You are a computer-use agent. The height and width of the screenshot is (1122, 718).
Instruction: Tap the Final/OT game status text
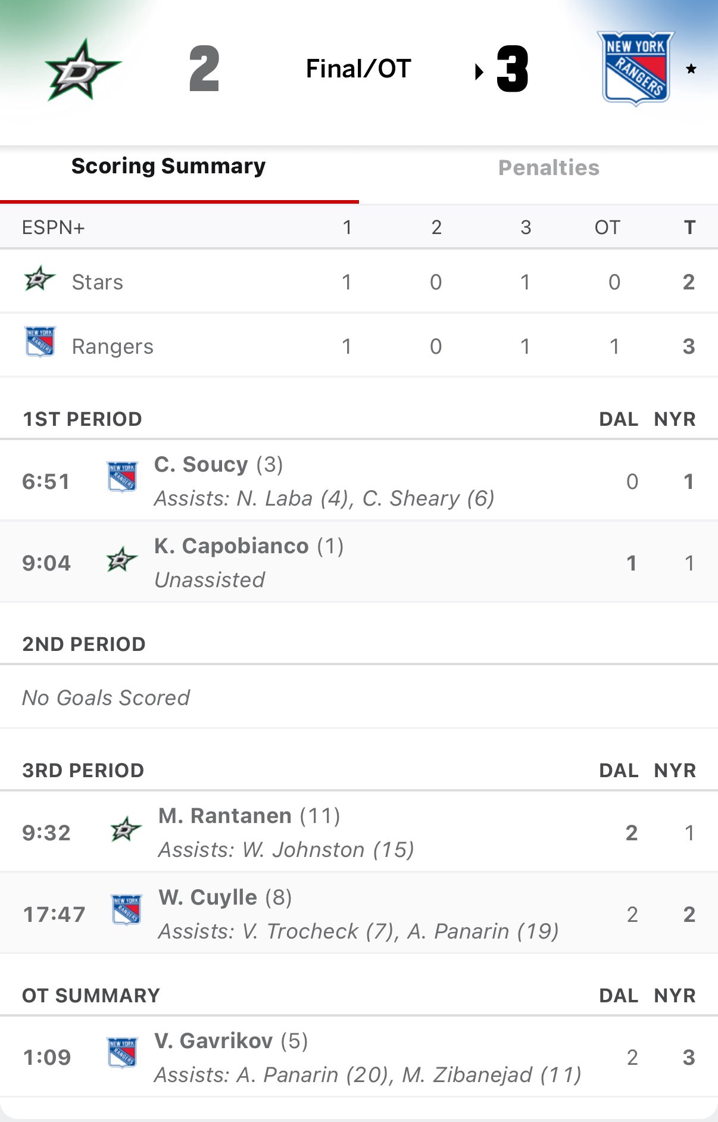point(358,69)
